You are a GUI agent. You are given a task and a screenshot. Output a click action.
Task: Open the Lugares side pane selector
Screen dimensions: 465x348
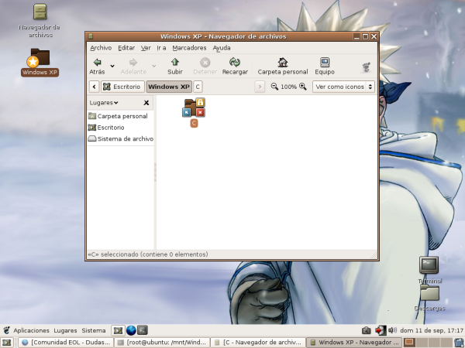tap(104, 103)
